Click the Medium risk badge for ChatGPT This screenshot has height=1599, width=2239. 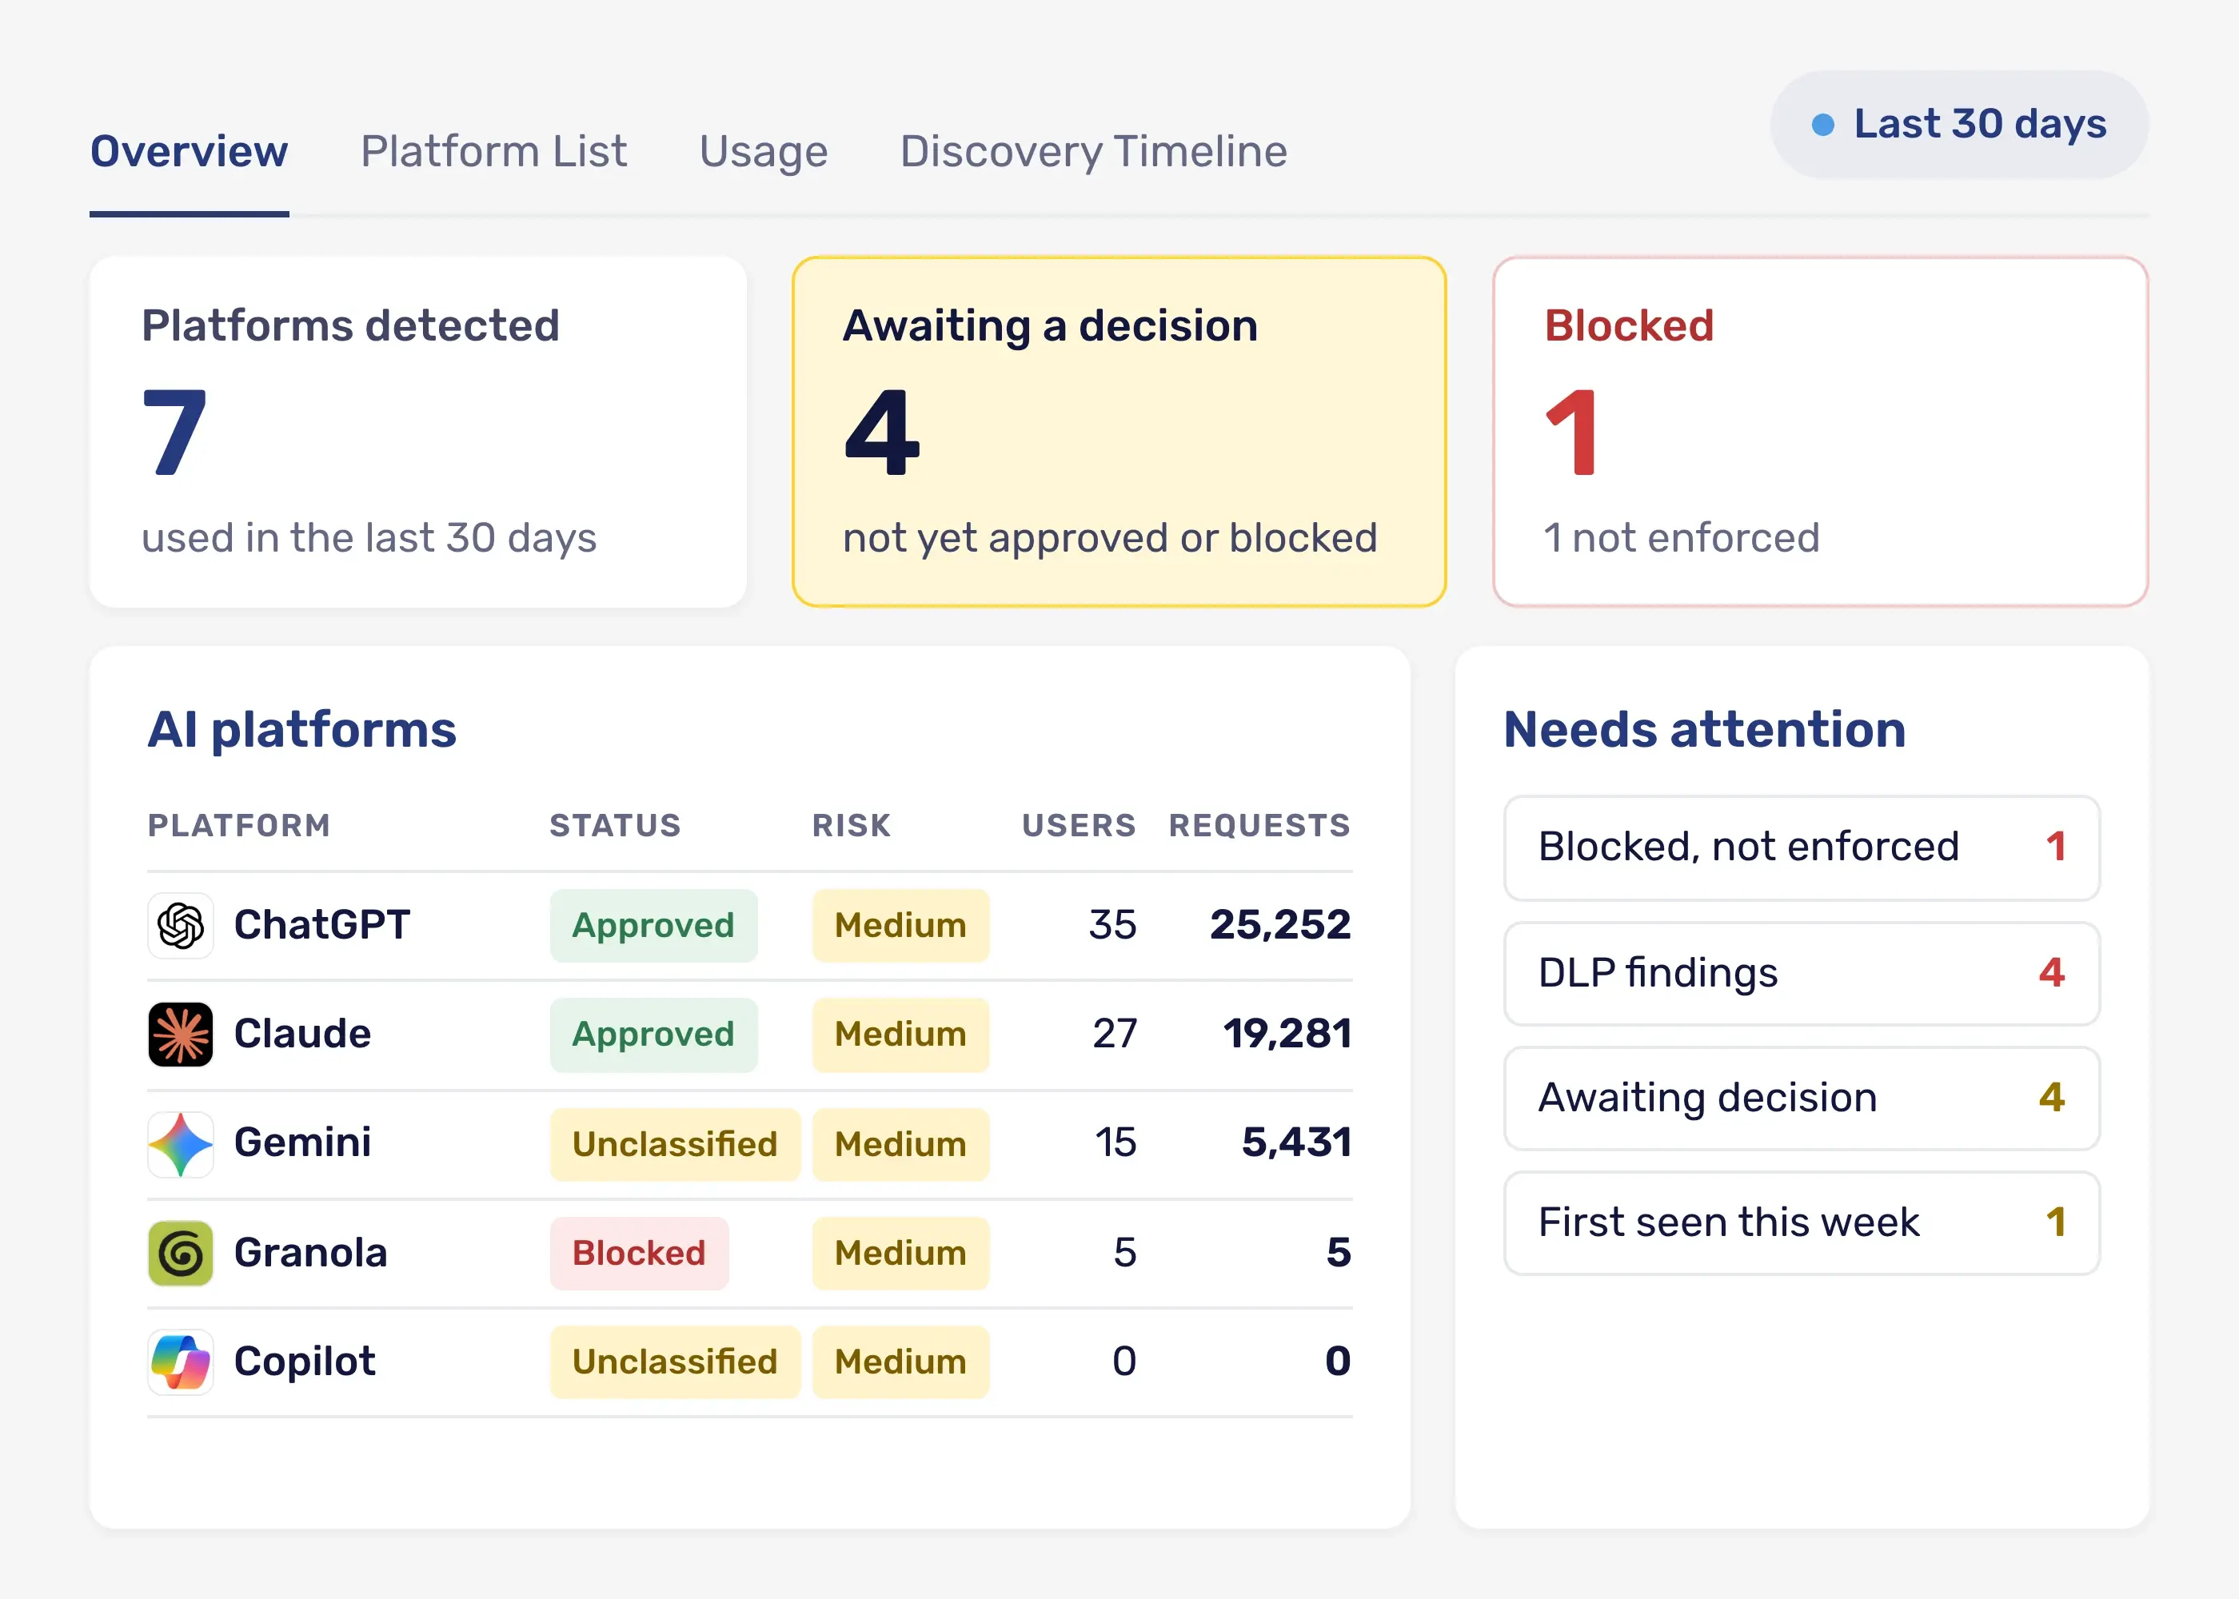click(x=900, y=926)
